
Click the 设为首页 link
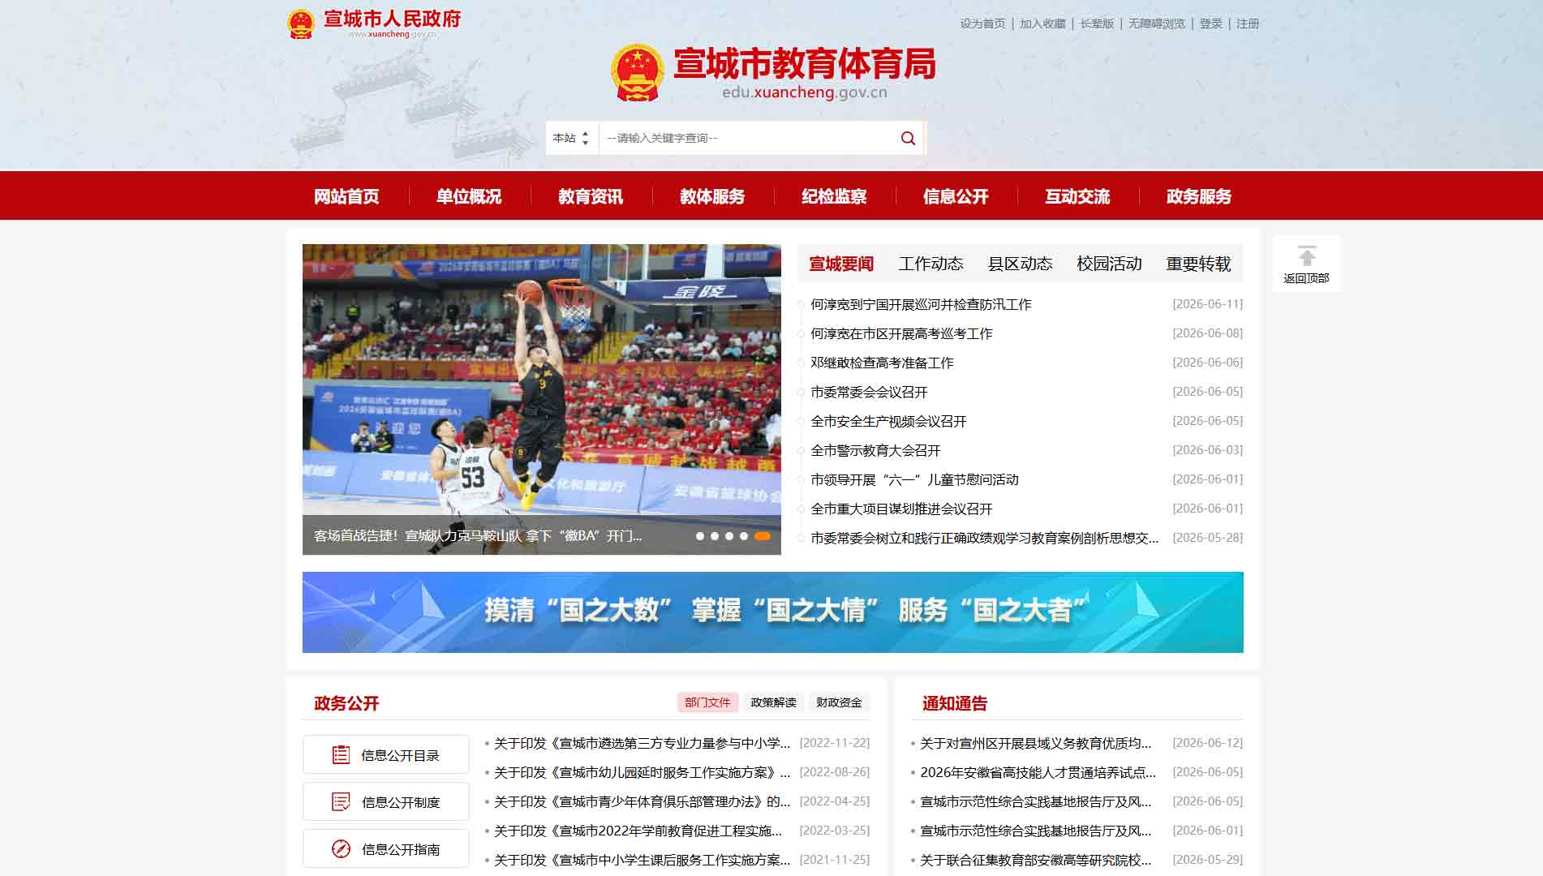tap(982, 24)
